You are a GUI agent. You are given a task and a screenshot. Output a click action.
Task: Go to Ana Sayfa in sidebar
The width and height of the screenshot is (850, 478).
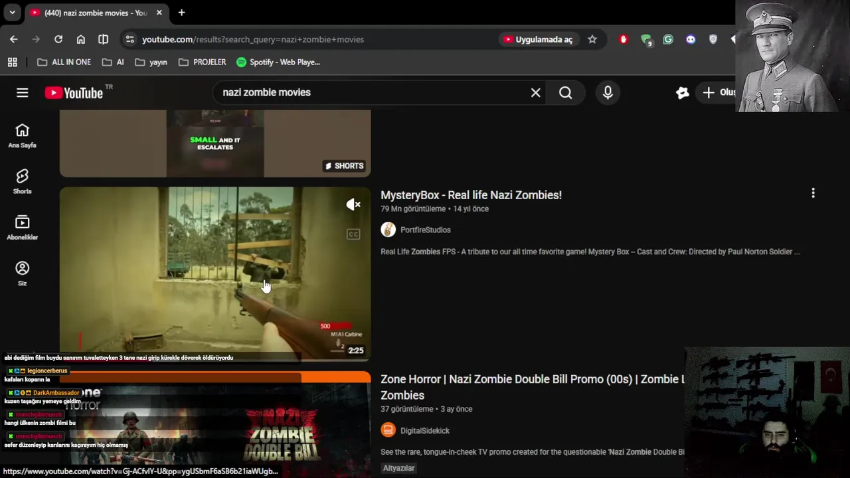(x=22, y=136)
